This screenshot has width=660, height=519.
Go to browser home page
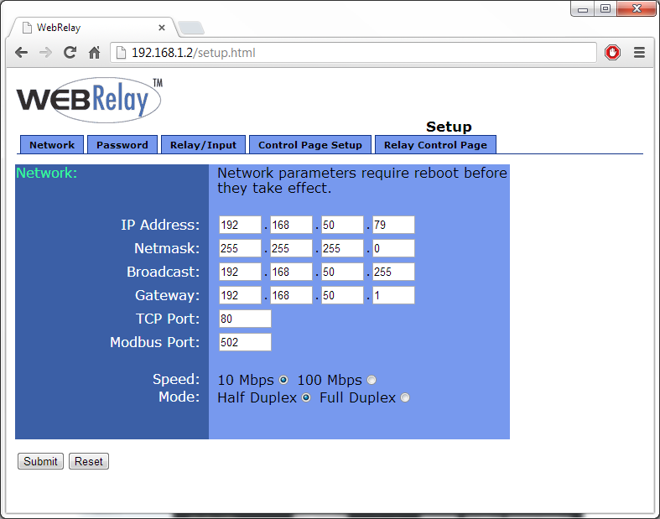[x=94, y=53]
